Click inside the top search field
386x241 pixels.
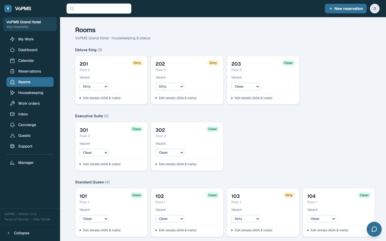point(99,9)
